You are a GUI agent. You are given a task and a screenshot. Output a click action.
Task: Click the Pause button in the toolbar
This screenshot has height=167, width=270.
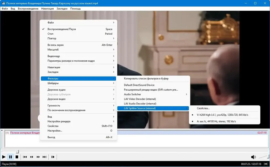pos(11,157)
